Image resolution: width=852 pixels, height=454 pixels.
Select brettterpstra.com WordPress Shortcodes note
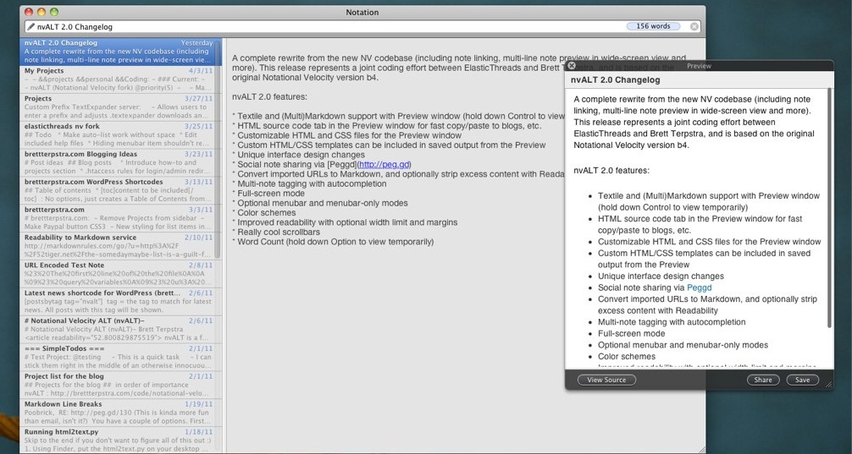pyautogui.click(x=119, y=190)
